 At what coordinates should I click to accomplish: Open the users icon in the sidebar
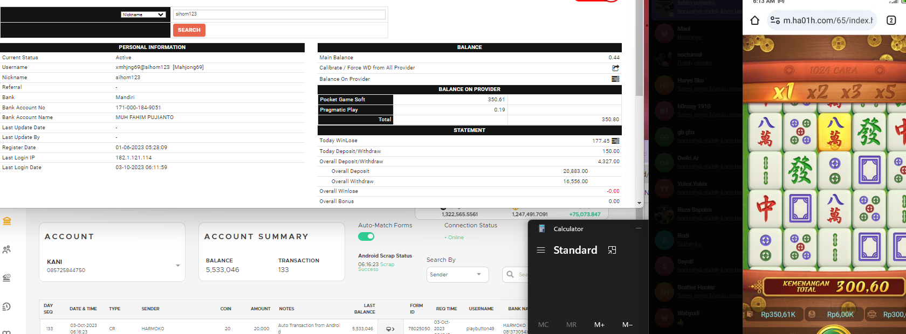tap(7, 249)
